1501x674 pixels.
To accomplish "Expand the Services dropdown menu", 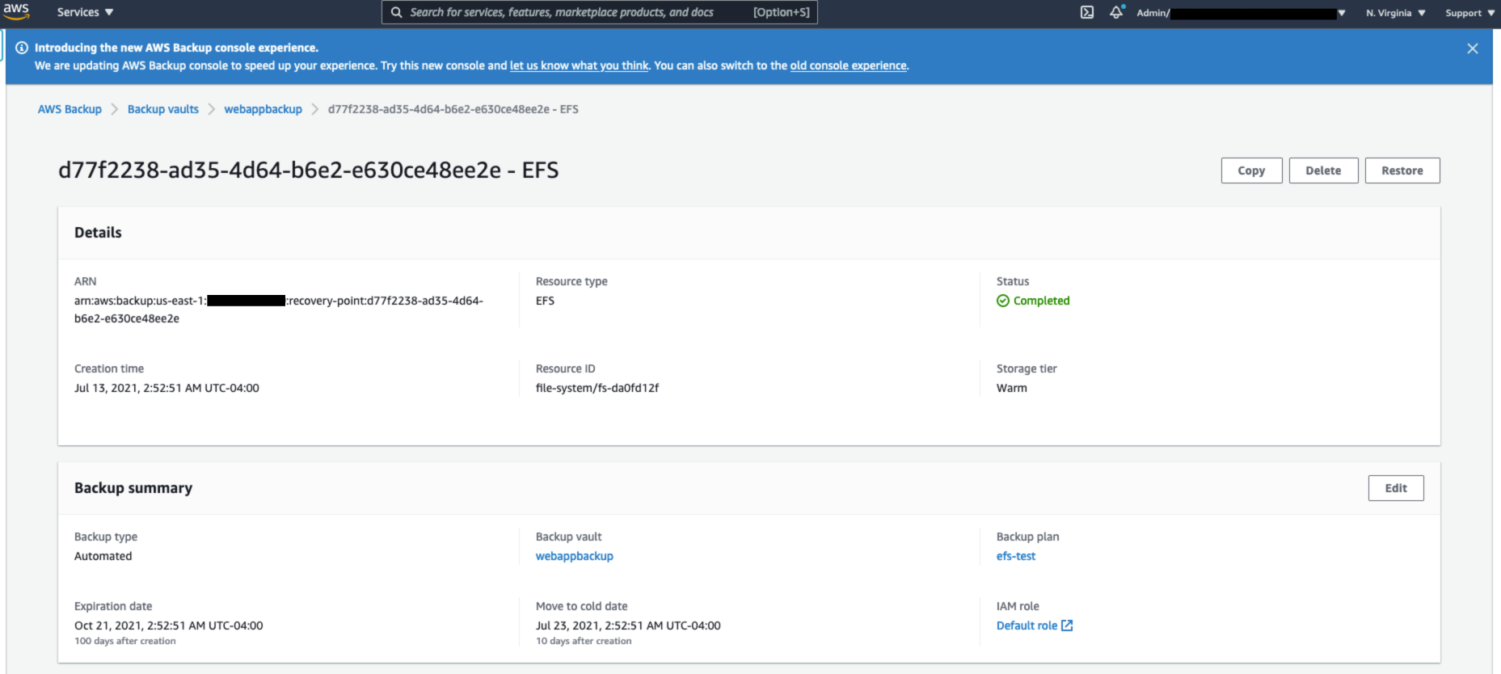I will (85, 12).
